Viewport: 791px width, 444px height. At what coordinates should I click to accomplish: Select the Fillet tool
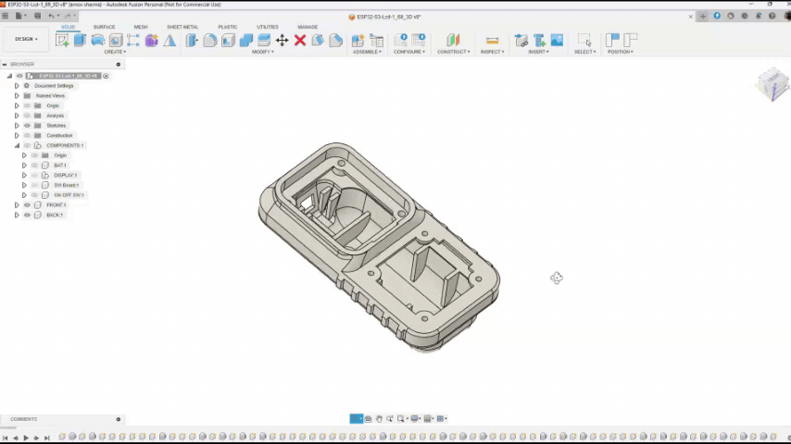210,41
